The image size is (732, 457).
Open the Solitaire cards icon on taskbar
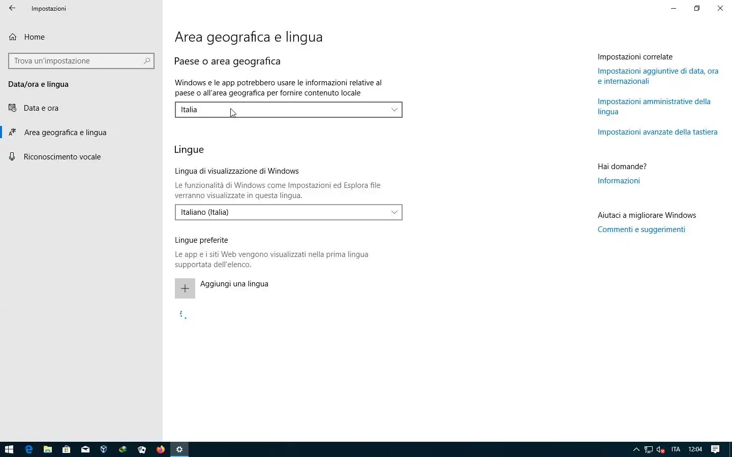pos(141,449)
